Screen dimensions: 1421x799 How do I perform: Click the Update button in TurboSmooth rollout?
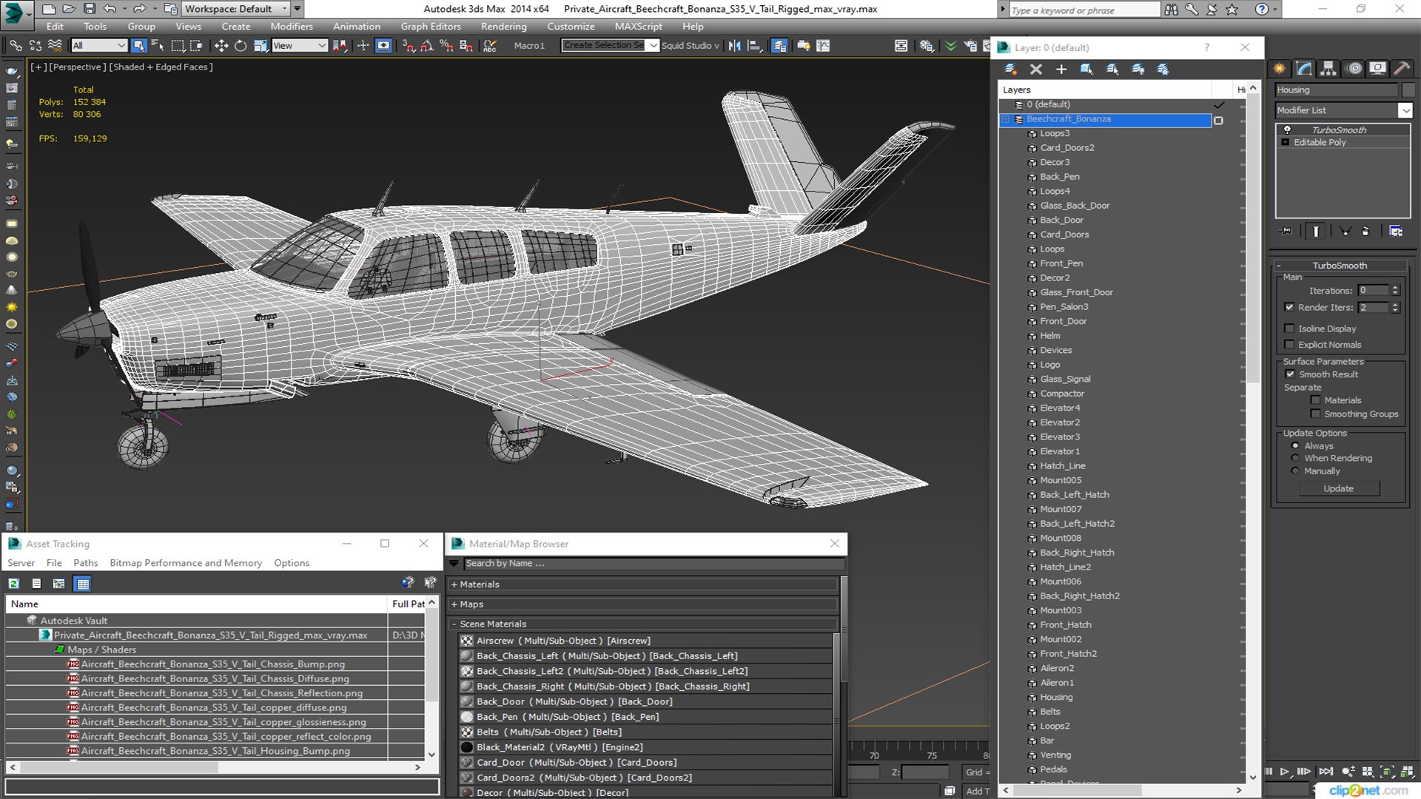[1338, 488]
